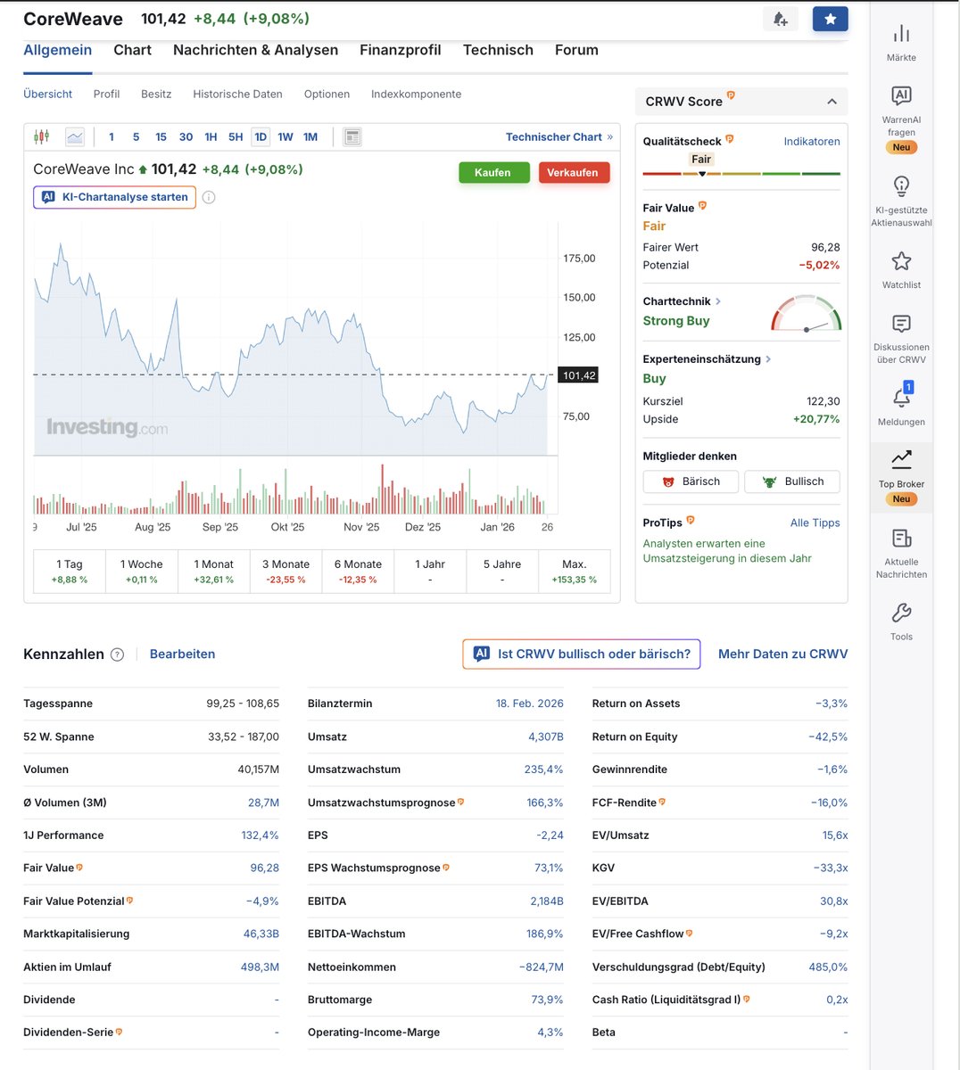Click the red Verkaufen button

pyautogui.click(x=573, y=172)
